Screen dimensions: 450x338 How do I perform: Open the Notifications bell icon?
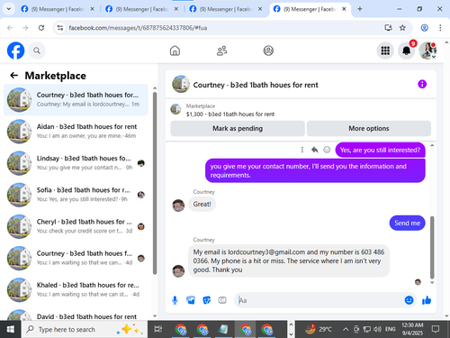407,50
